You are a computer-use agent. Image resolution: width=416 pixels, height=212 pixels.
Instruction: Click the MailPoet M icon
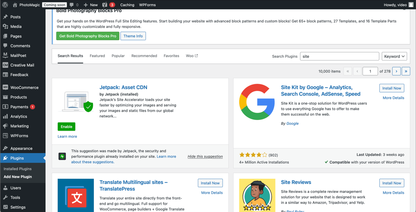(x=5, y=56)
